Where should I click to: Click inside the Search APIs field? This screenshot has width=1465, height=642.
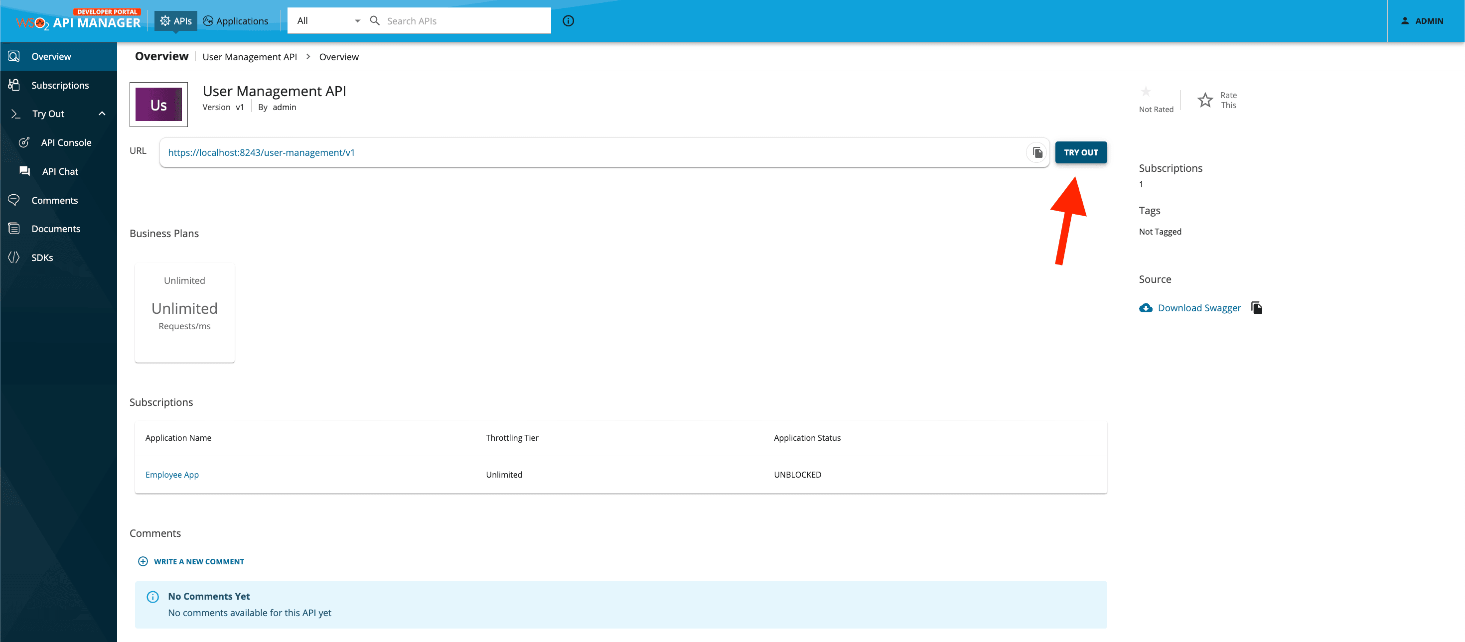[458, 20]
